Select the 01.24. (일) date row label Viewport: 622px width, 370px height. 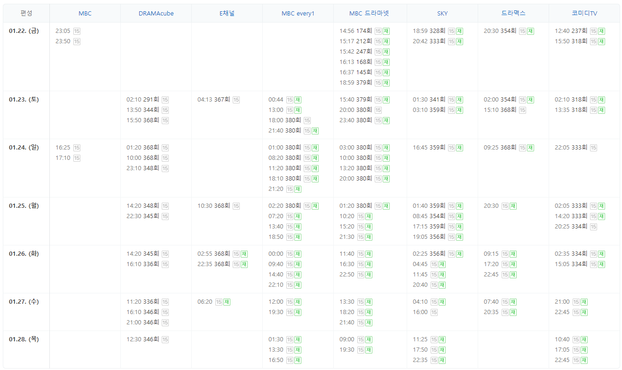tap(24, 148)
